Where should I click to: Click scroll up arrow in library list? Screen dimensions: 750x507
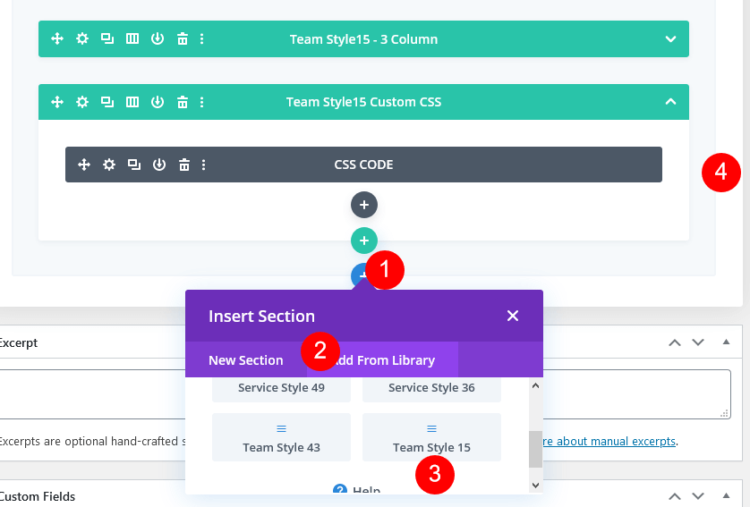tap(536, 385)
